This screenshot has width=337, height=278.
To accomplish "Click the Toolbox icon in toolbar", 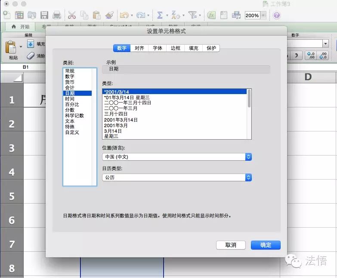I will pos(224,15).
